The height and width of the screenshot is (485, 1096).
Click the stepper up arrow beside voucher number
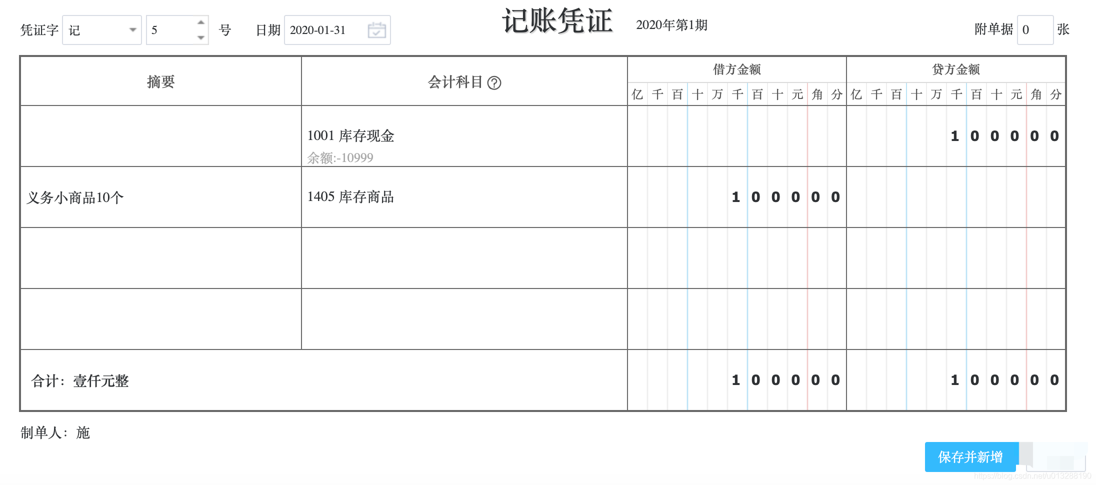click(200, 22)
